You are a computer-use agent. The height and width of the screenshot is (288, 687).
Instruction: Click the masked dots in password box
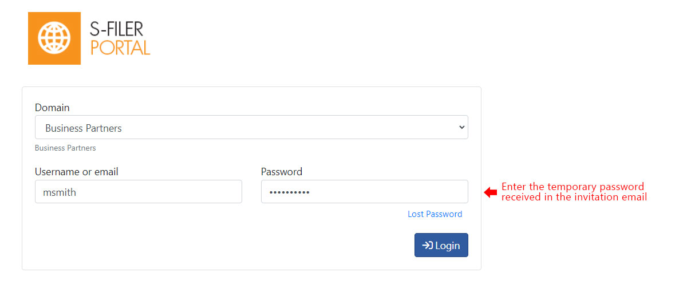pyautogui.click(x=290, y=192)
